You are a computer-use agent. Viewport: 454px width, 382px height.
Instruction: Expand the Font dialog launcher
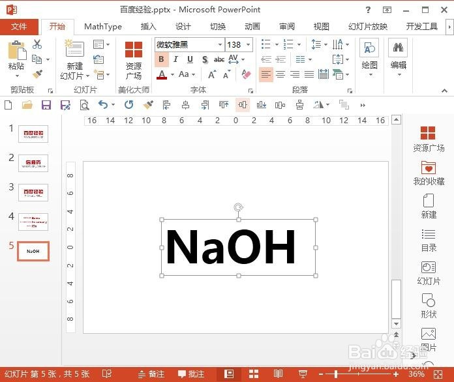tap(250, 91)
